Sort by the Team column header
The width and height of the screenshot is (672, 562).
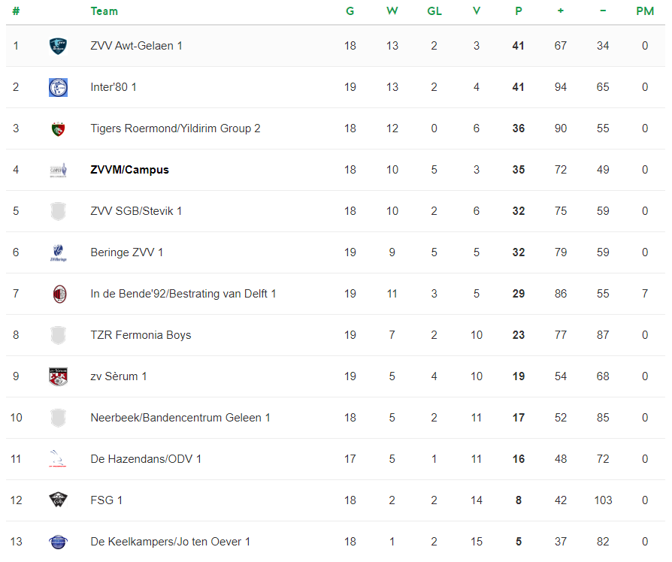[x=104, y=11]
